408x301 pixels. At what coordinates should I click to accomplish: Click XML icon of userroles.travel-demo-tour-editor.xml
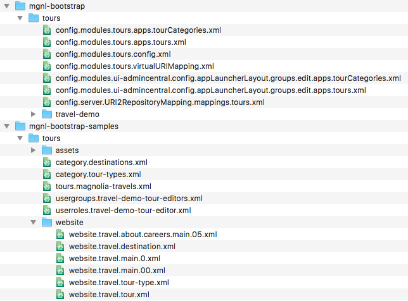[47, 211]
